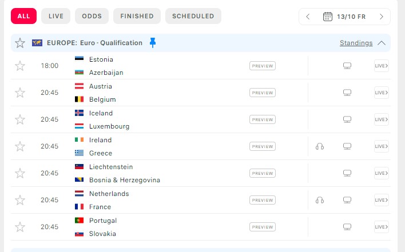Go to the next day with the right arrow
This screenshot has height=252, width=405.
381,17
